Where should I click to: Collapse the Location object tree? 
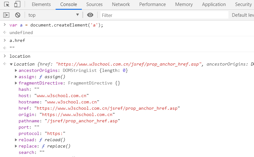pyautogui.click(x=11, y=64)
